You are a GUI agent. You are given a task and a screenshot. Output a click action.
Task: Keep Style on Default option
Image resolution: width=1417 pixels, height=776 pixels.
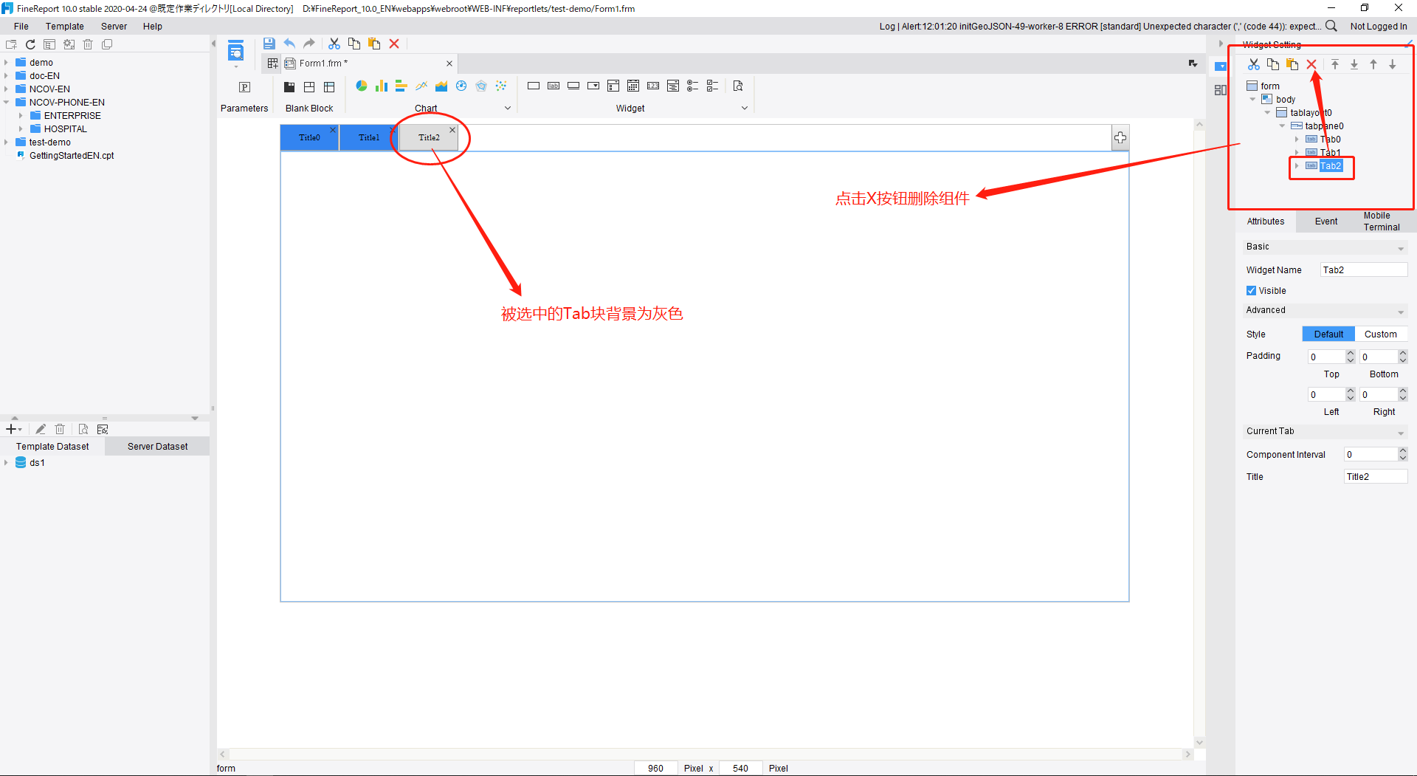tap(1328, 334)
